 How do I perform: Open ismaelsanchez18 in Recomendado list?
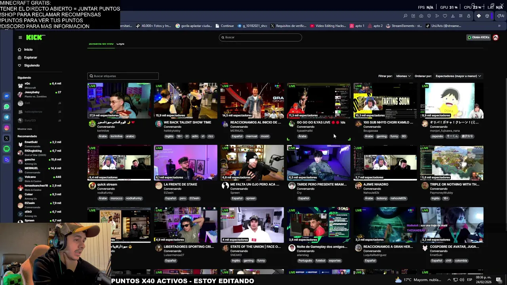[x=39, y=187]
